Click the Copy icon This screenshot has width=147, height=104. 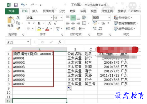click(x=18, y=23)
